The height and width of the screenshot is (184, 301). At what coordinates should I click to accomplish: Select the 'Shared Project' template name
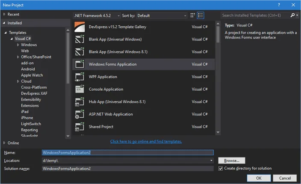coord(101,127)
